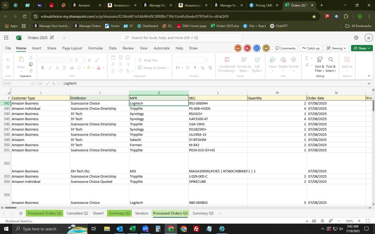Open the Manage Orders bookmark

pos(87,26)
